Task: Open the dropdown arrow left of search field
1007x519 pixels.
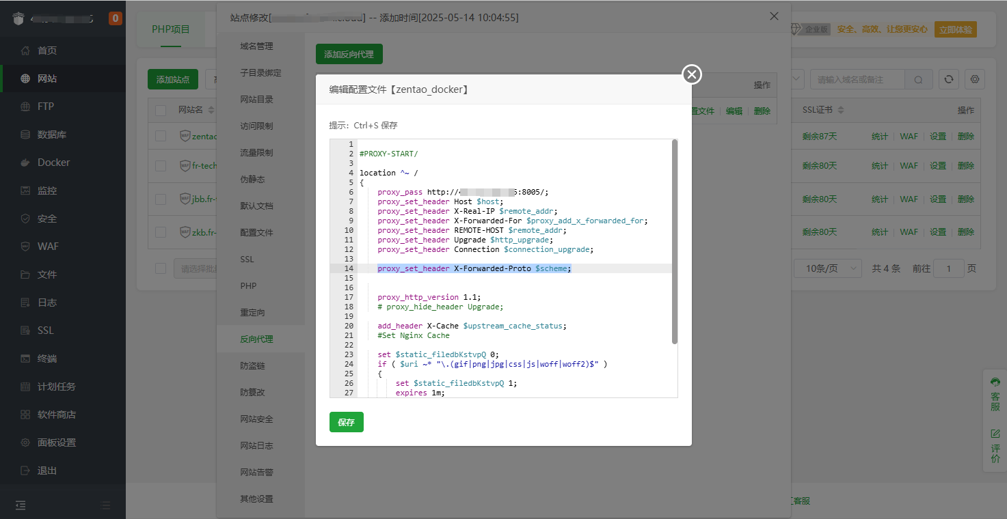Action: (x=797, y=80)
